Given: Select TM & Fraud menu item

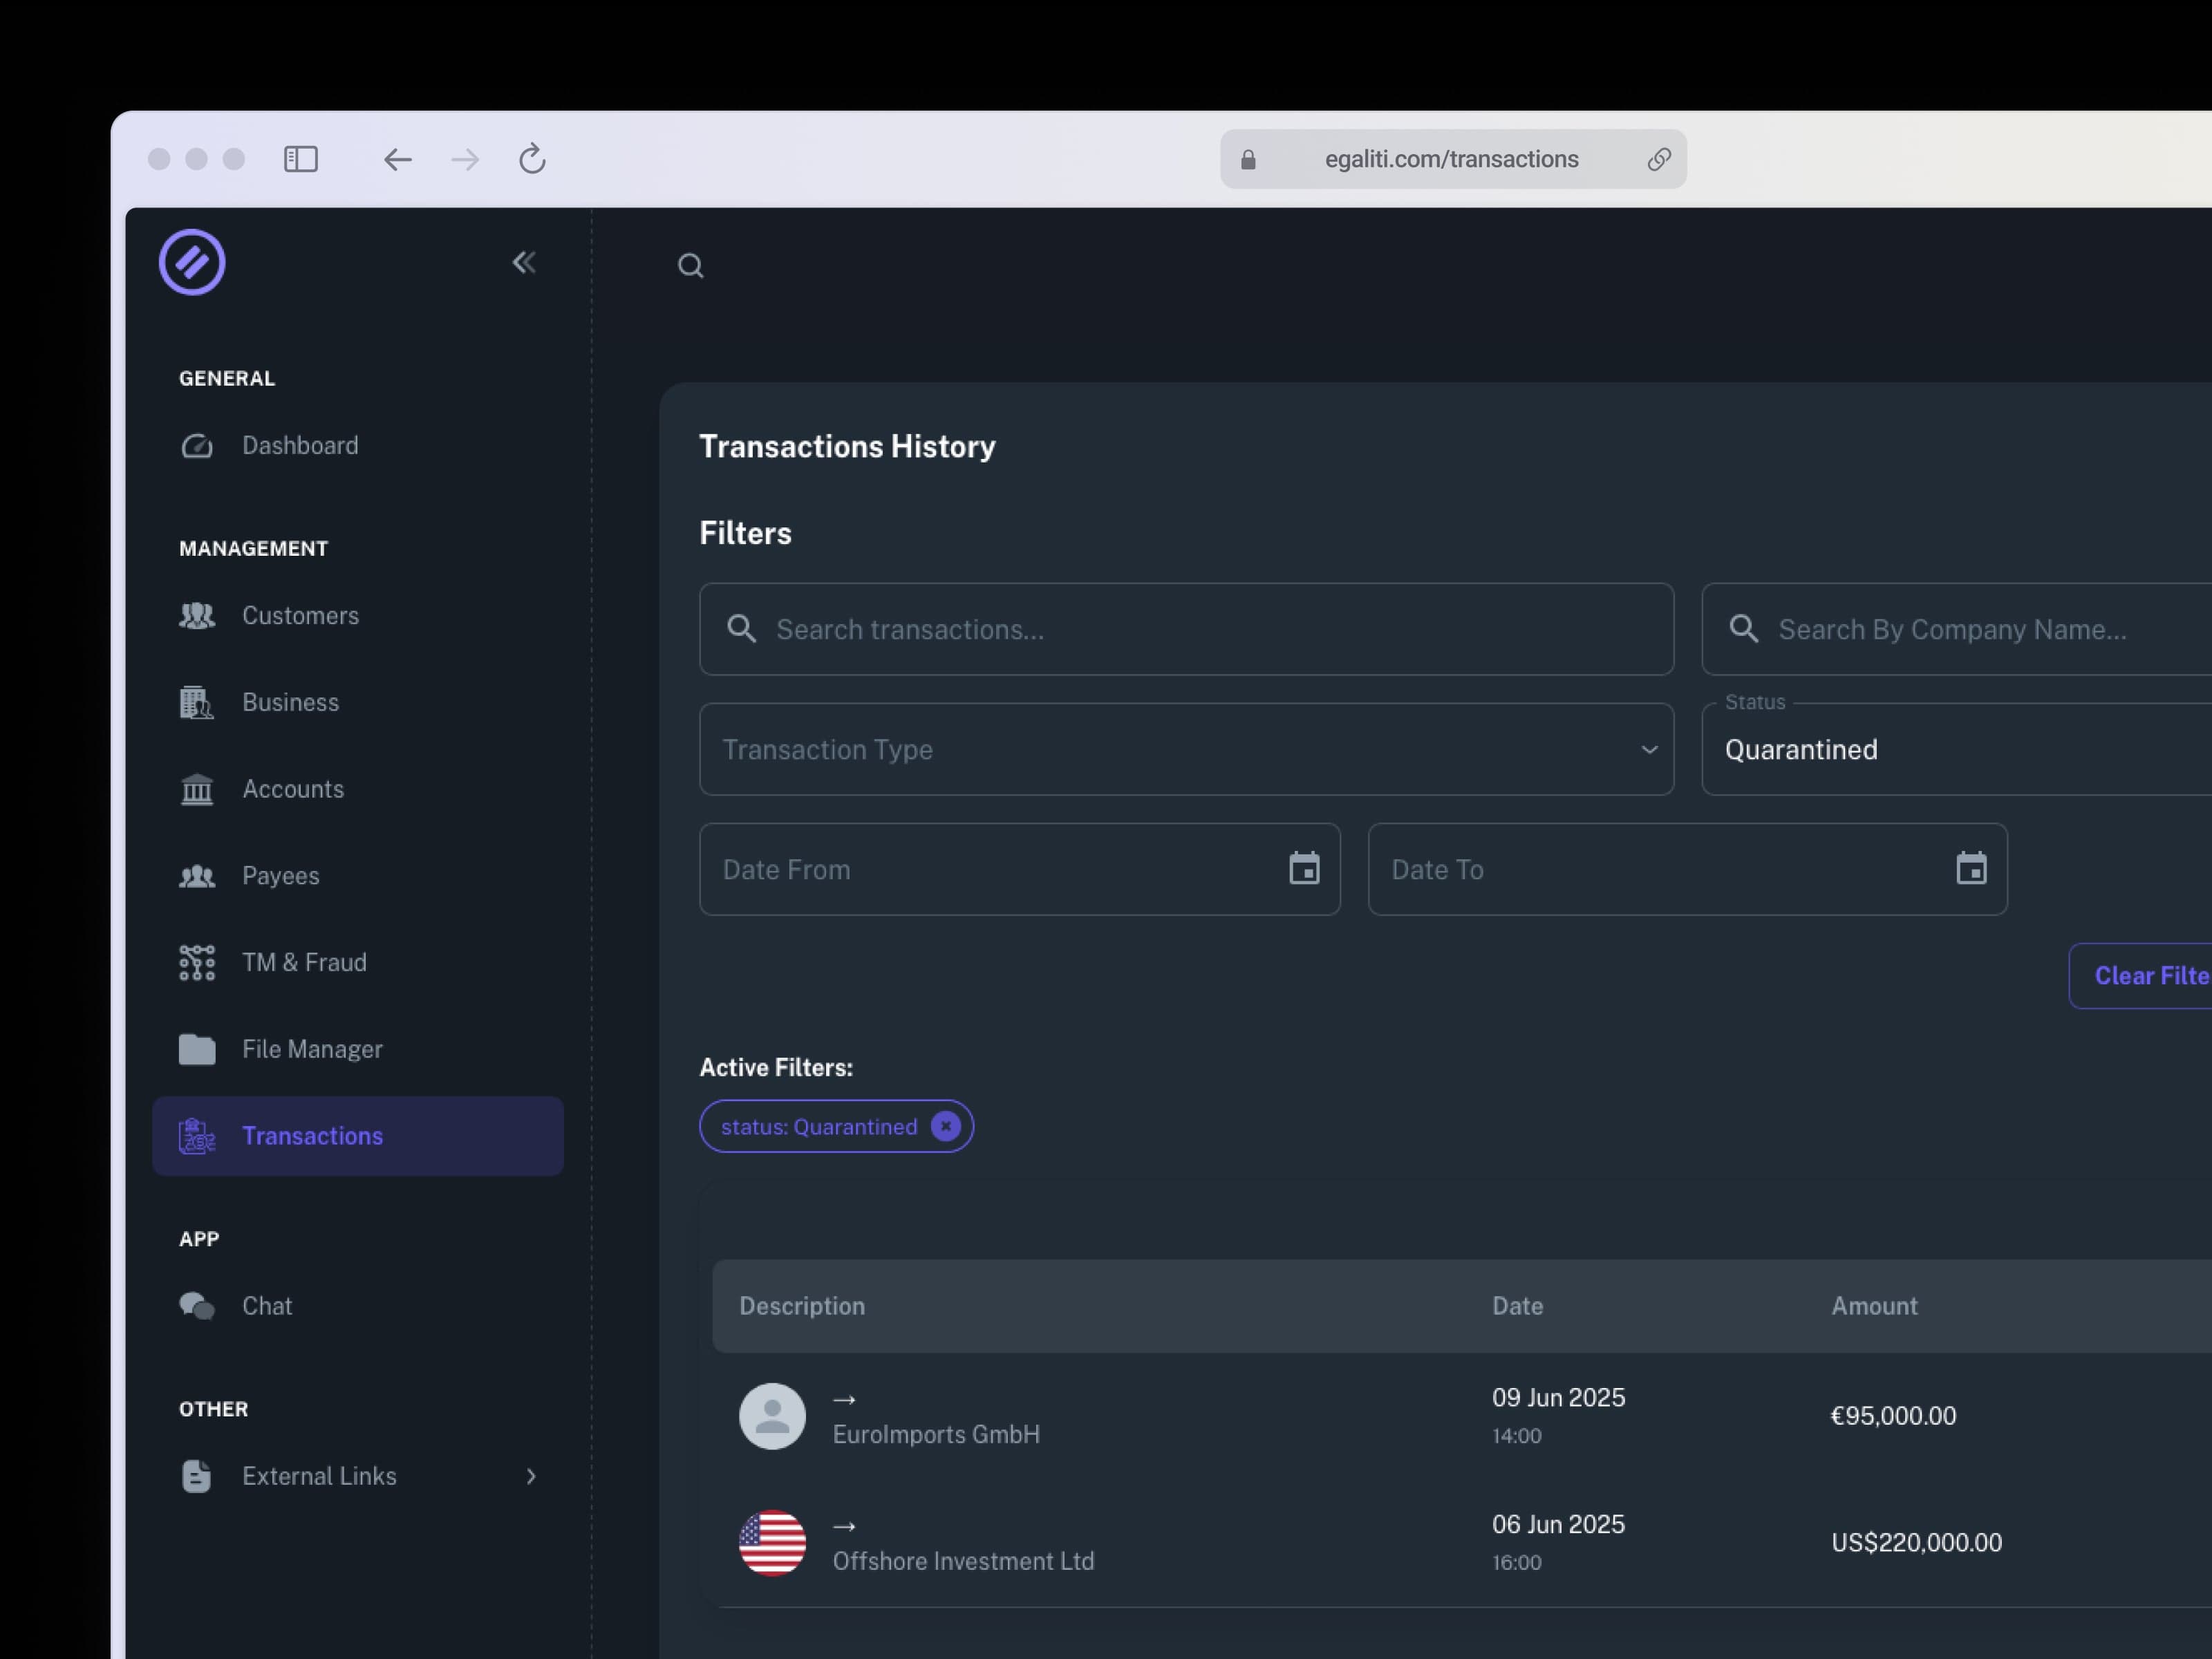Looking at the screenshot, I should click(x=358, y=963).
